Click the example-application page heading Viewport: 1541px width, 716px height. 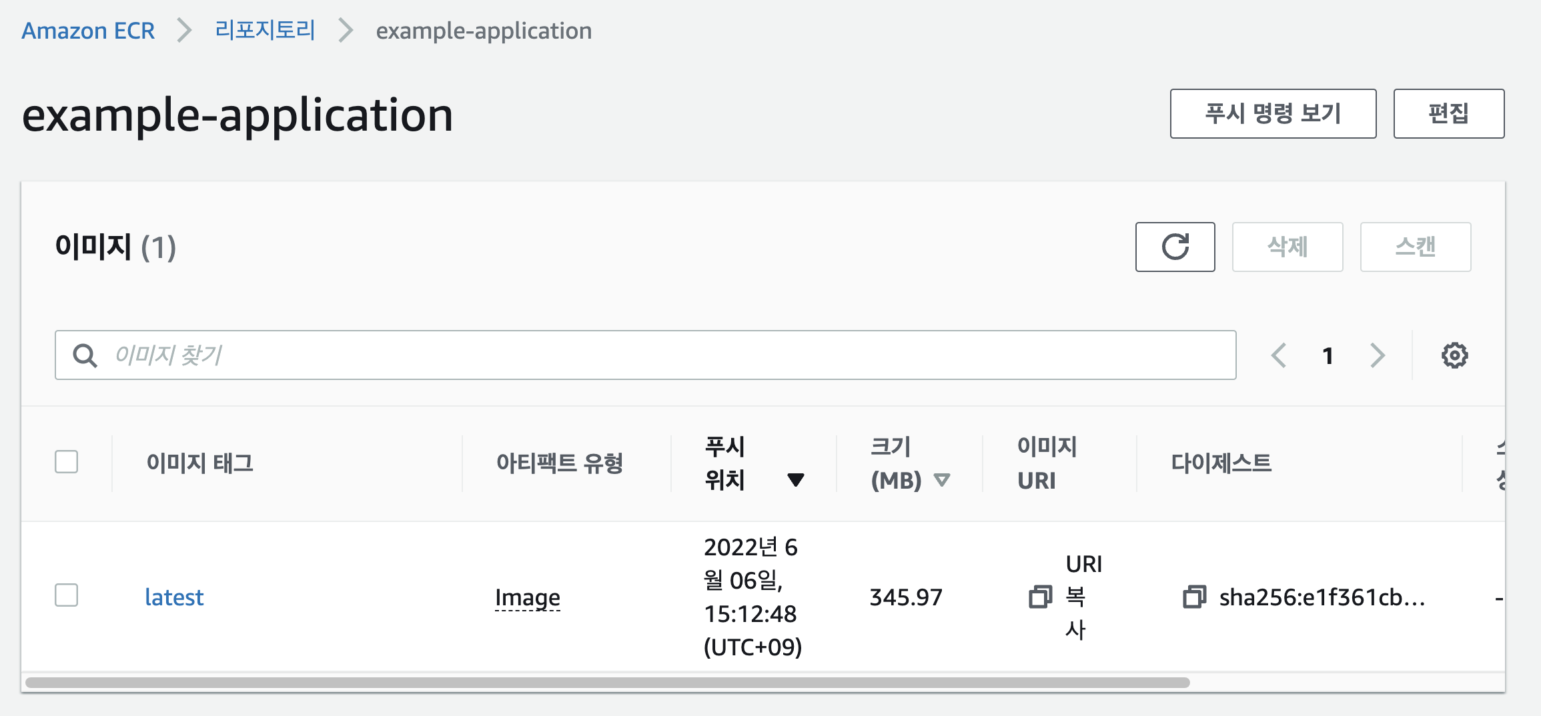[x=237, y=115]
